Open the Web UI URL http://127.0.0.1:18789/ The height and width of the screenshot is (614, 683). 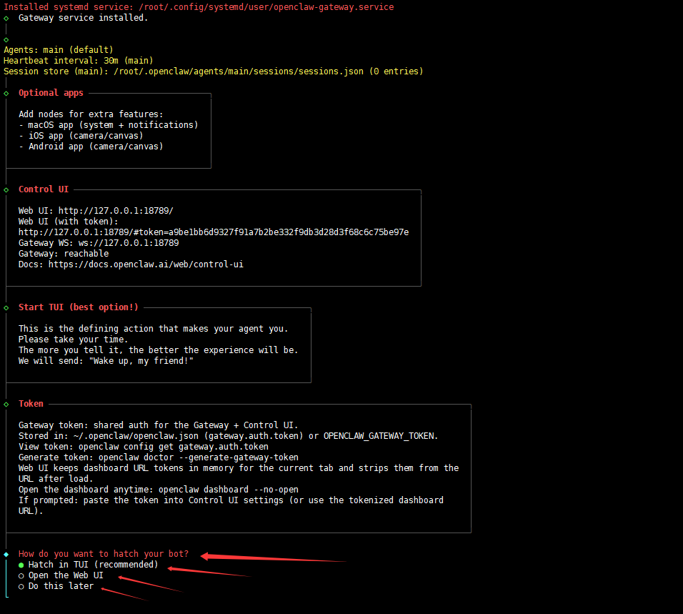click(116, 211)
